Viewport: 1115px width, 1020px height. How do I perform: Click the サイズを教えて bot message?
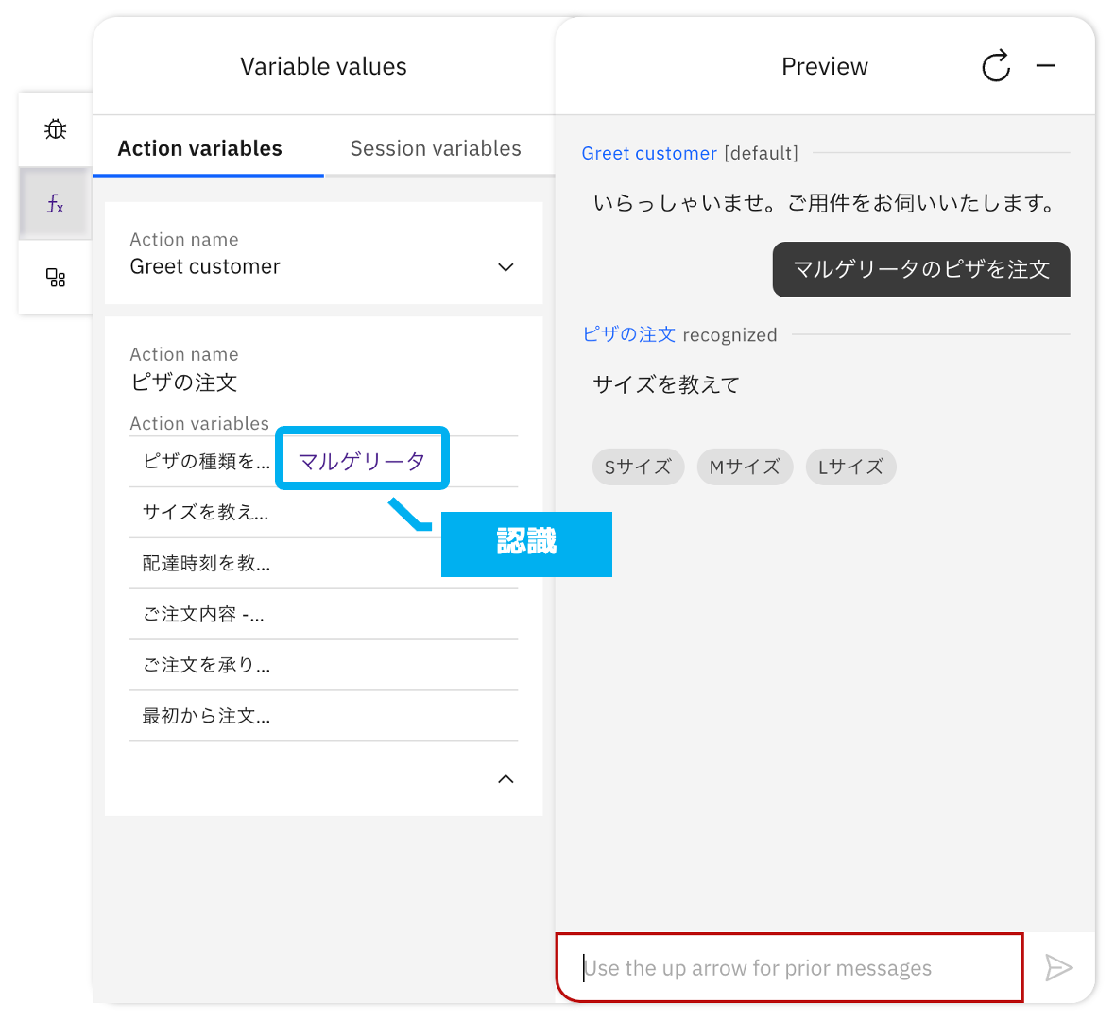click(x=666, y=384)
